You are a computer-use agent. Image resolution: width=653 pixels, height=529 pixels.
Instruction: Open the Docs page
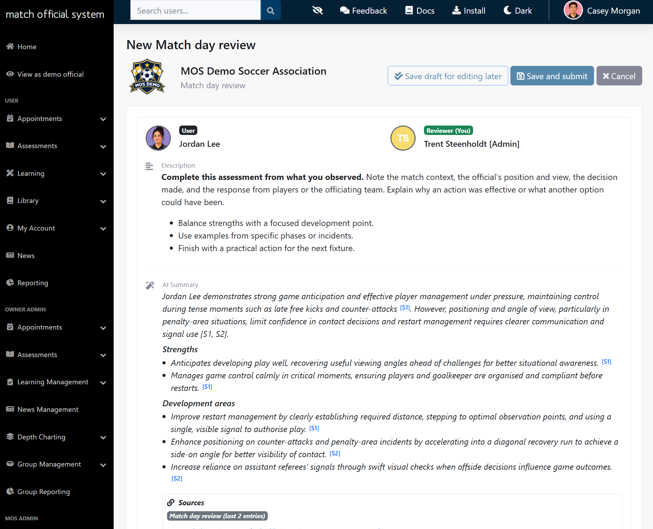point(420,10)
